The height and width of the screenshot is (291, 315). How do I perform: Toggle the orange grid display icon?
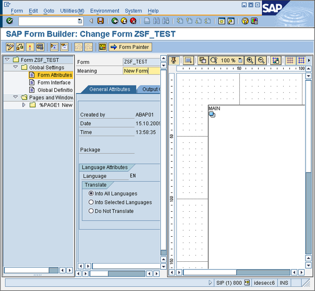click(x=290, y=60)
